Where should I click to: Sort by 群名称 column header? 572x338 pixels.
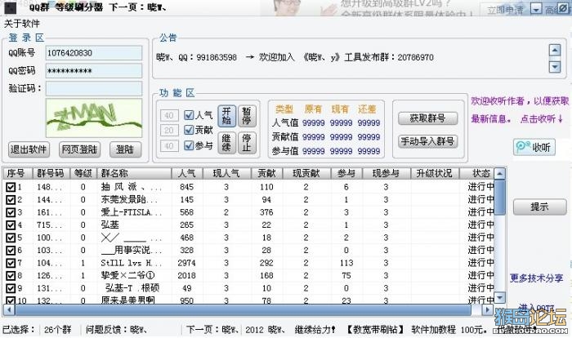pos(134,173)
